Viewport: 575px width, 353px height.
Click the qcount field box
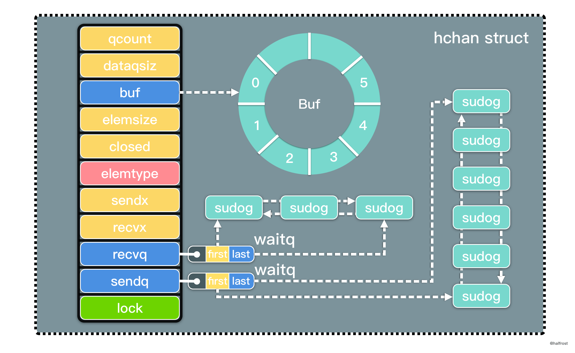pyautogui.click(x=130, y=39)
